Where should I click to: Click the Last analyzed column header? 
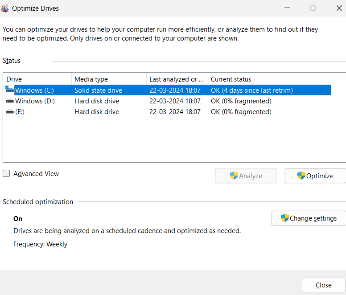(177, 79)
